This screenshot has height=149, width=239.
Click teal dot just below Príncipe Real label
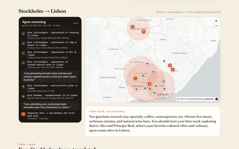point(143,76)
